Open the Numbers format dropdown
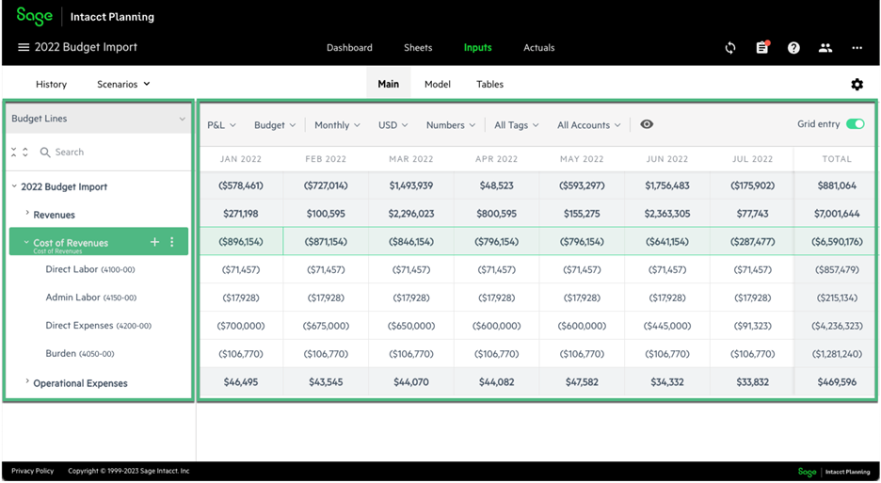This screenshot has width=881, height=483. (451, 125)
